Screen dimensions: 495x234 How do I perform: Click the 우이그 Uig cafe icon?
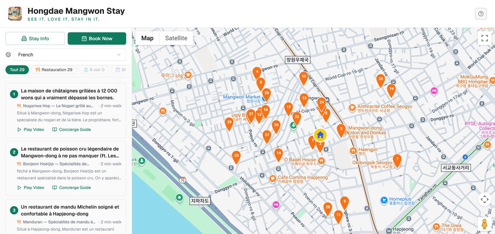(188, 75)
